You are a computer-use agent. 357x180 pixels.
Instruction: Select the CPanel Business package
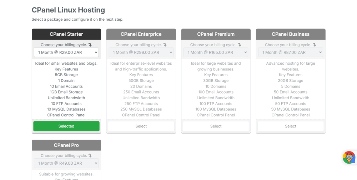[x=291, y=126]
